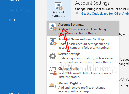Select Change Profile in the dropdown
129x94 pixels.
click(83, 73)
